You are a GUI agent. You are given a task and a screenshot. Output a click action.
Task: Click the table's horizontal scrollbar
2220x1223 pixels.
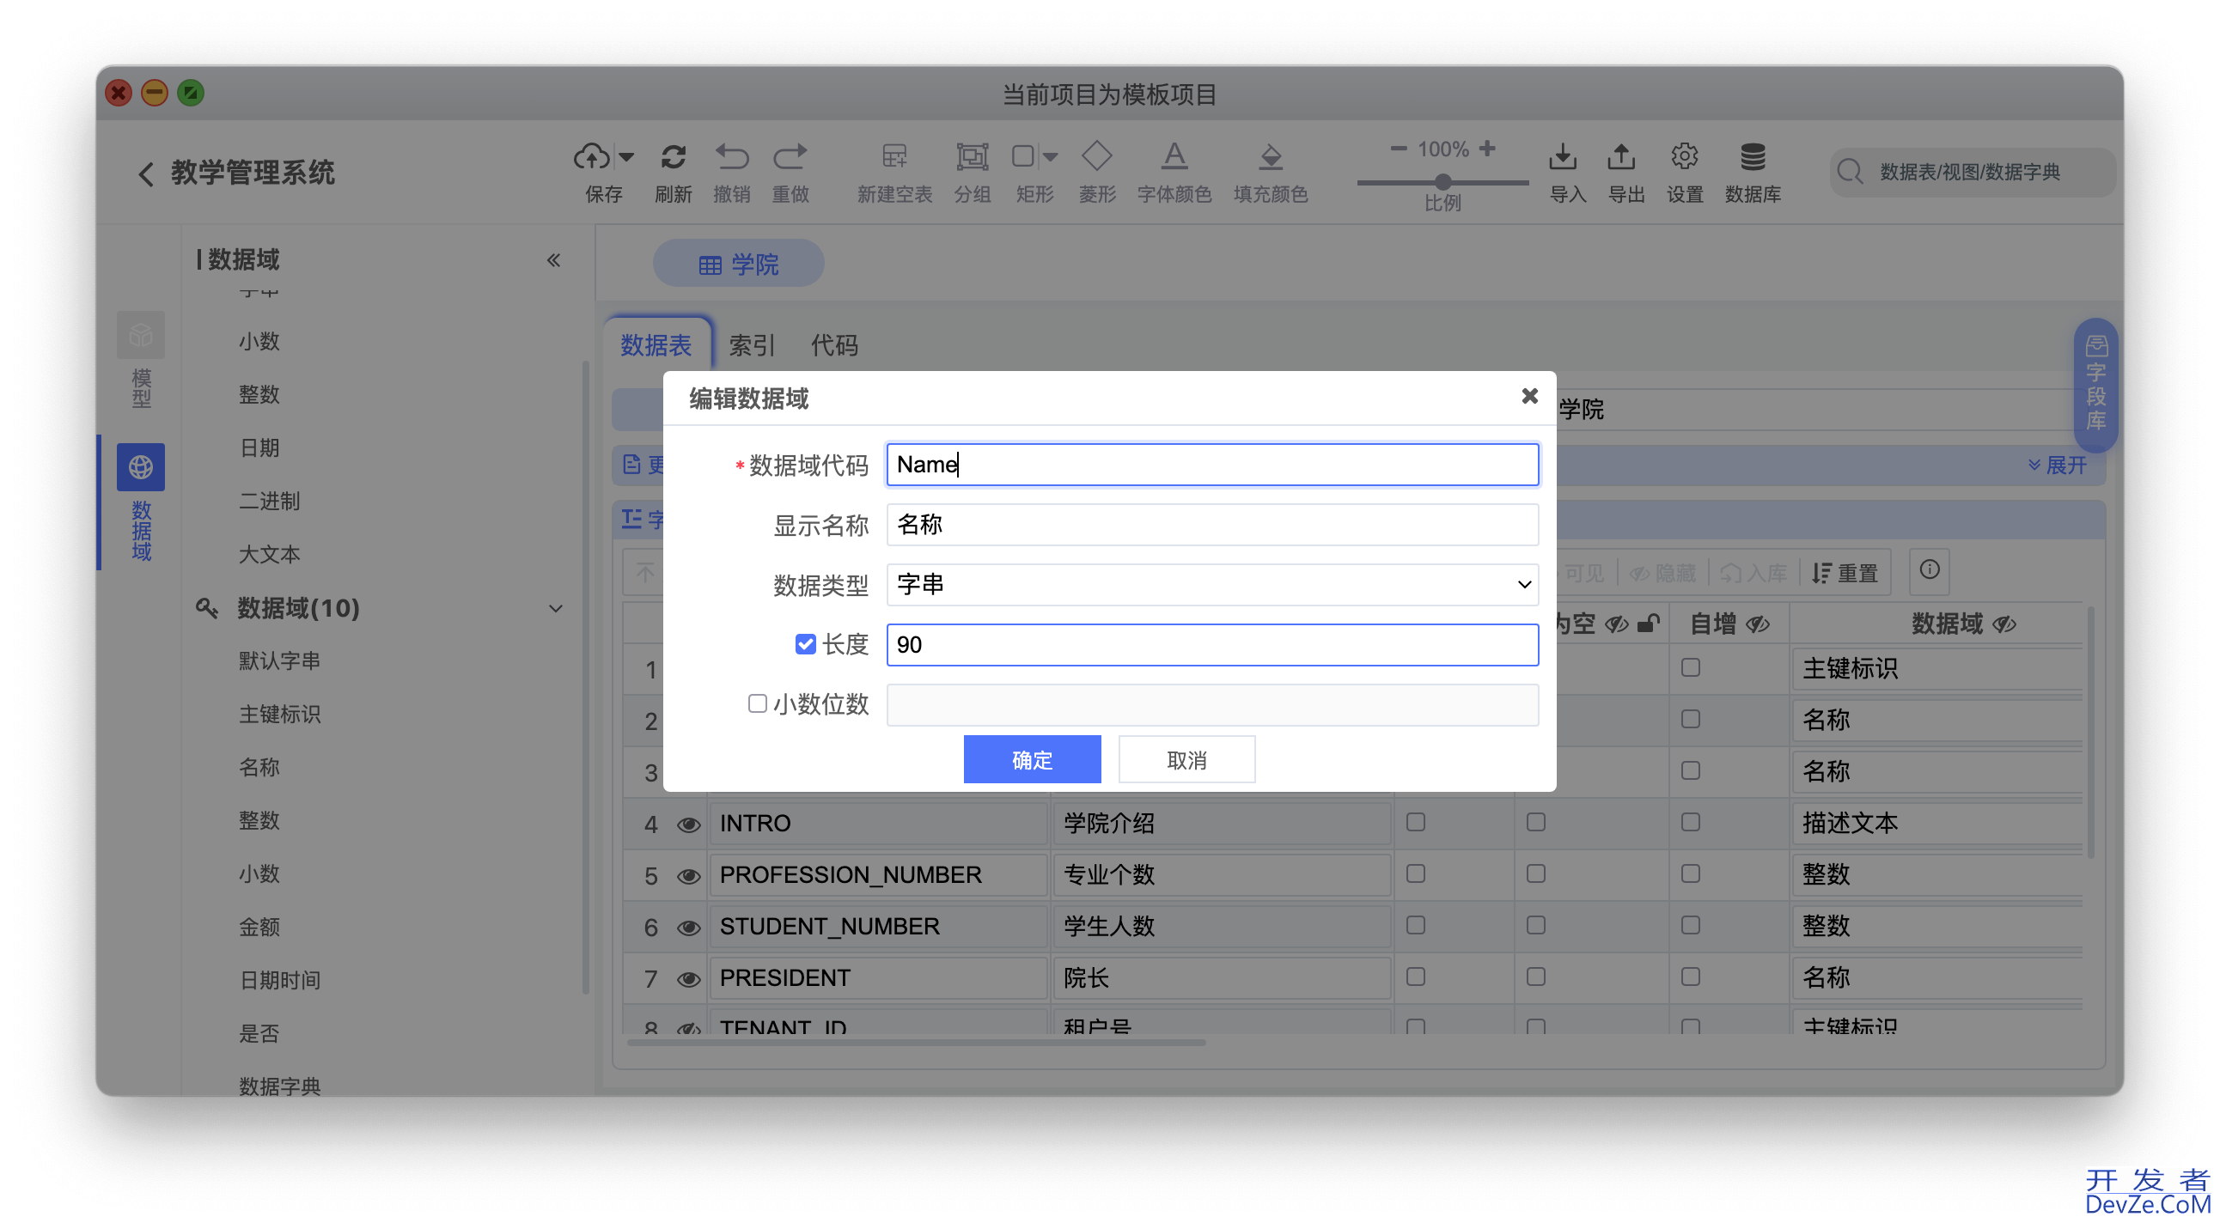click(915, 1043)
